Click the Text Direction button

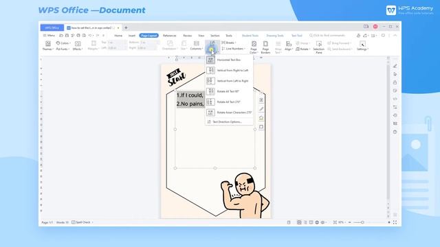(212, 47)
